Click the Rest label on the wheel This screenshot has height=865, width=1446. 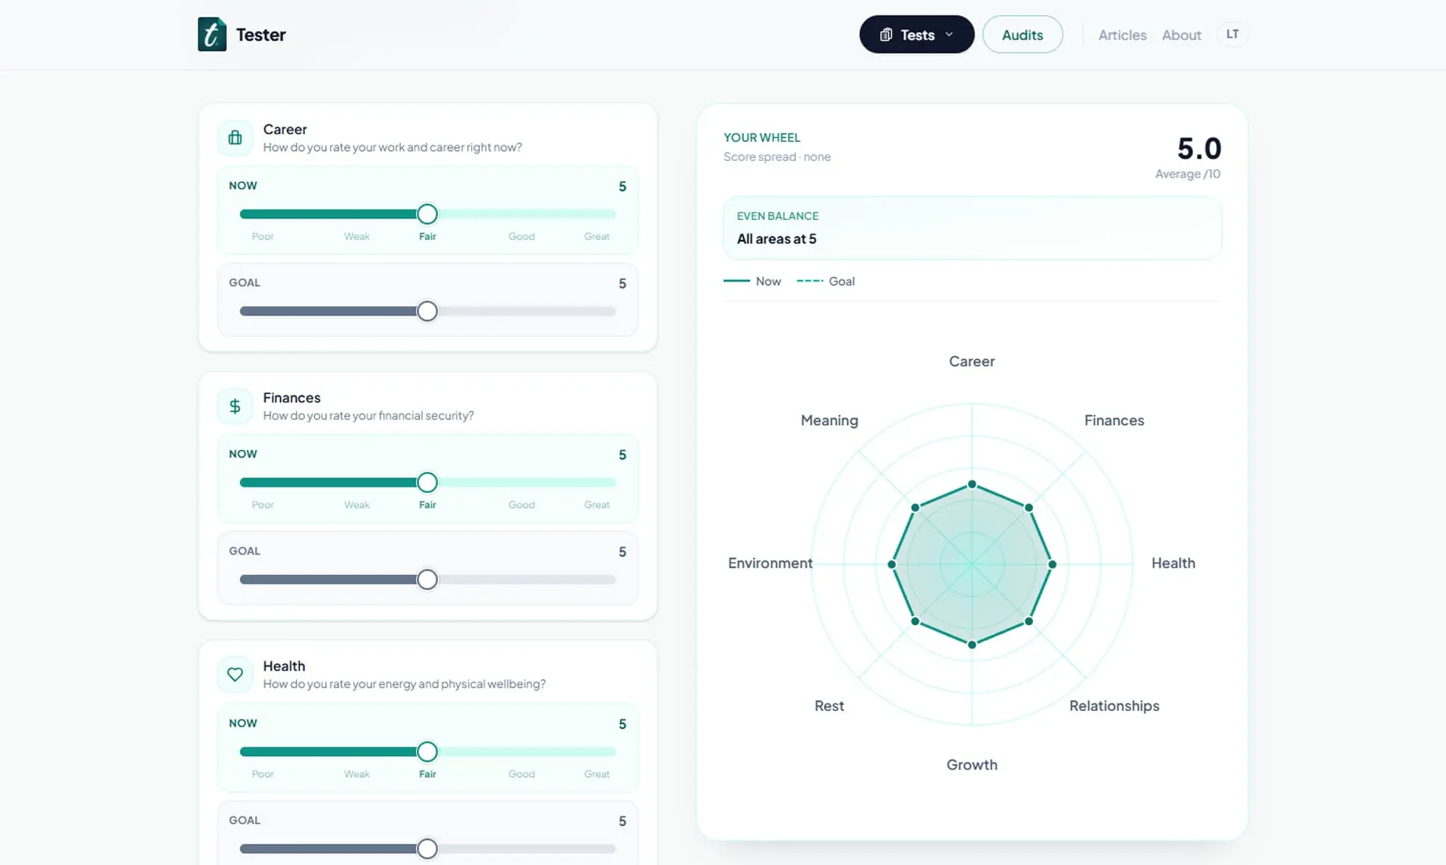(x=829, y=706)
